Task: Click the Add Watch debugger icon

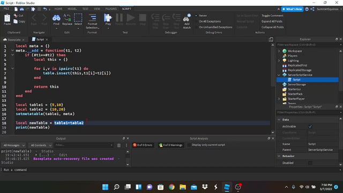Action: [187, 18]
